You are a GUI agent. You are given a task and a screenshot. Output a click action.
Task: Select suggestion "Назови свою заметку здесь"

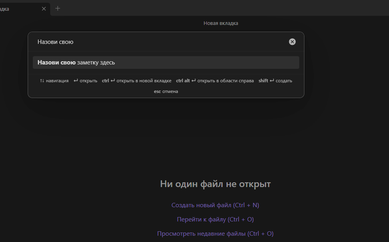(x=166, y=62)
